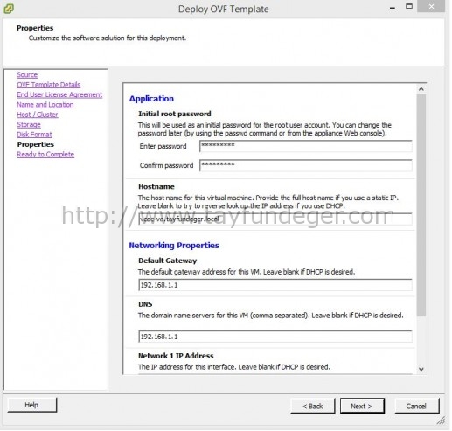452x431 pixels.
Task: Click the window resize grip corner icon
Action: coord(441,421)
